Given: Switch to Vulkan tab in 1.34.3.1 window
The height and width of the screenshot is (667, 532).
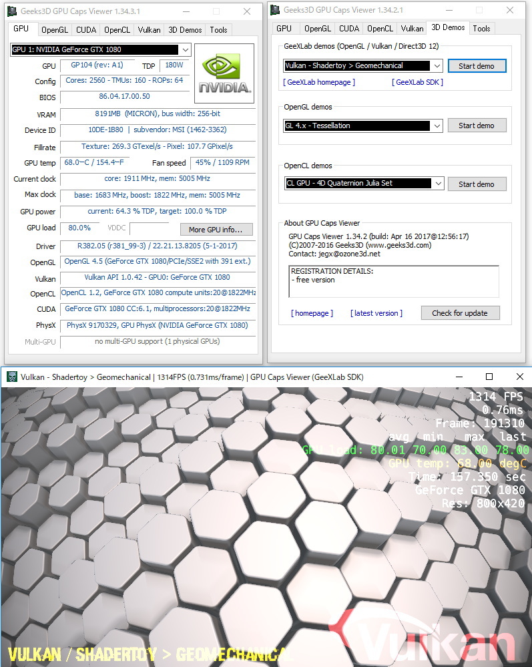Looking at the screenshot, I should coord(149,30).
